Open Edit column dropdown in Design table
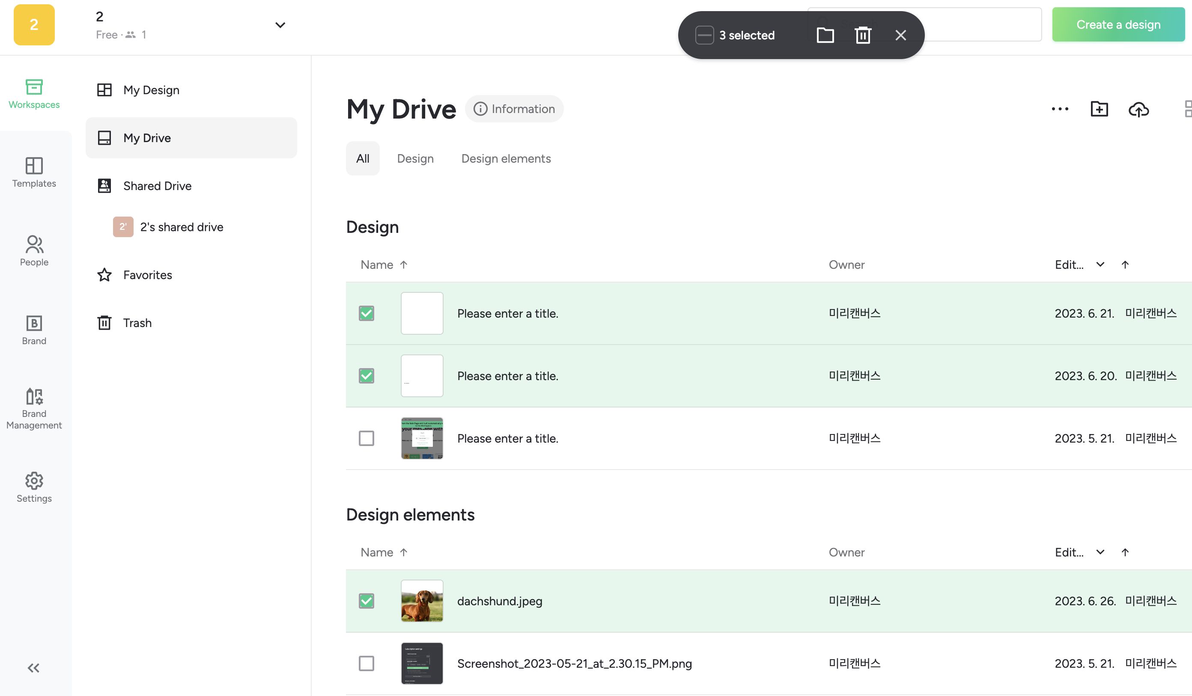The width and height of the screenshot is (1192, 696). [x=1100, y=264]
